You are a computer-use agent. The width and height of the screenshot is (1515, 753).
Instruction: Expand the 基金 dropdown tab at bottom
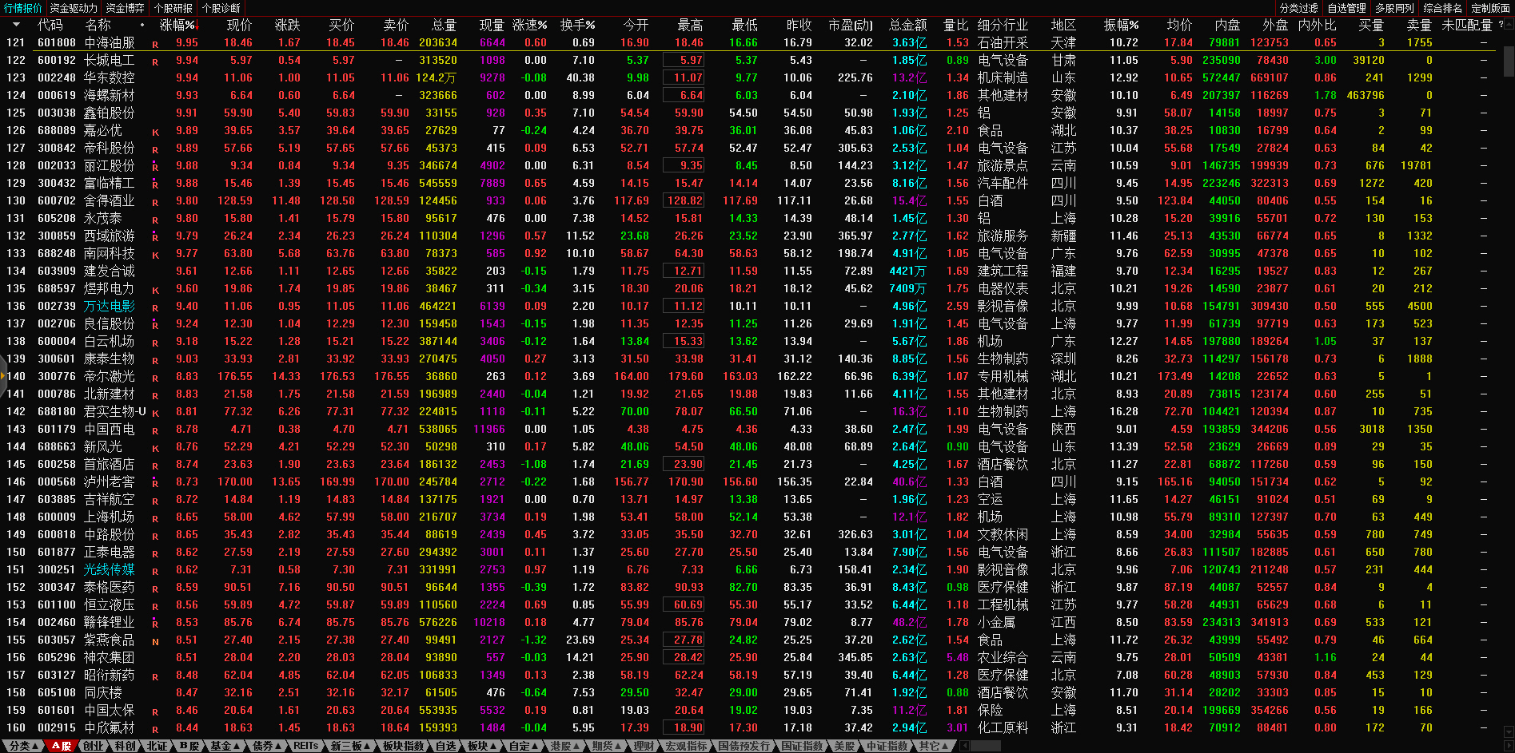point(225,746)
